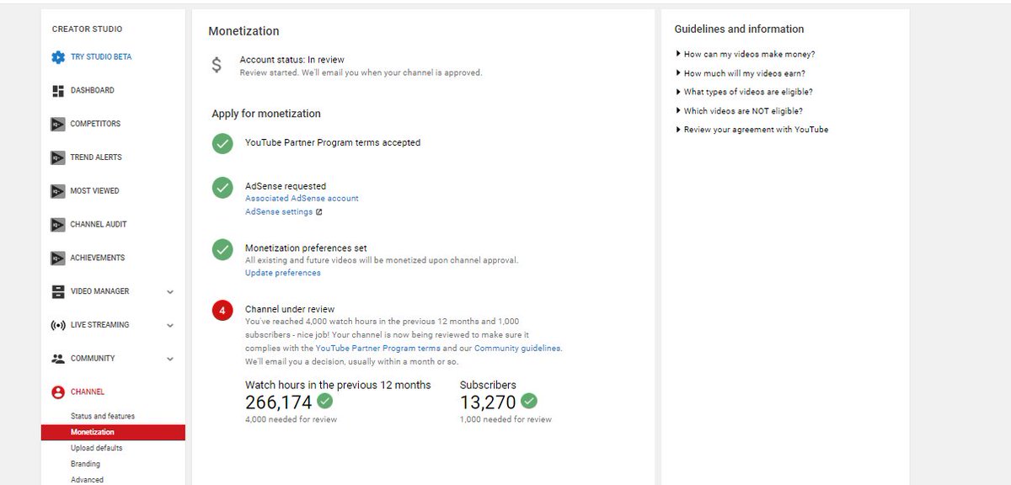Click the Channel Audit sidebar icon
This screenshot has height=485, width=1011.
click(x=58, y=225)
